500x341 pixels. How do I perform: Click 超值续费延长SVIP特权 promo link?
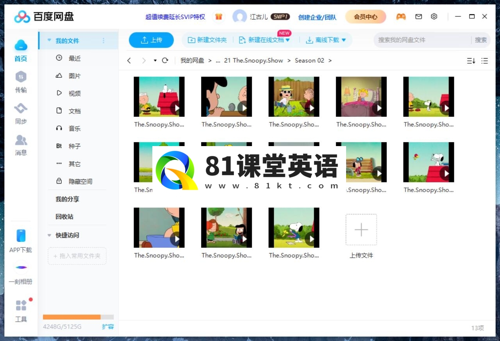tap(175, 17)
